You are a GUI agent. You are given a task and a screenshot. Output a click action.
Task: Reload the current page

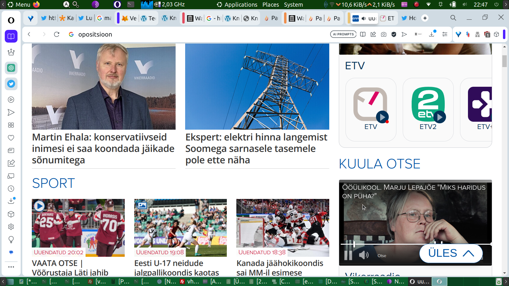coord(57,34)
